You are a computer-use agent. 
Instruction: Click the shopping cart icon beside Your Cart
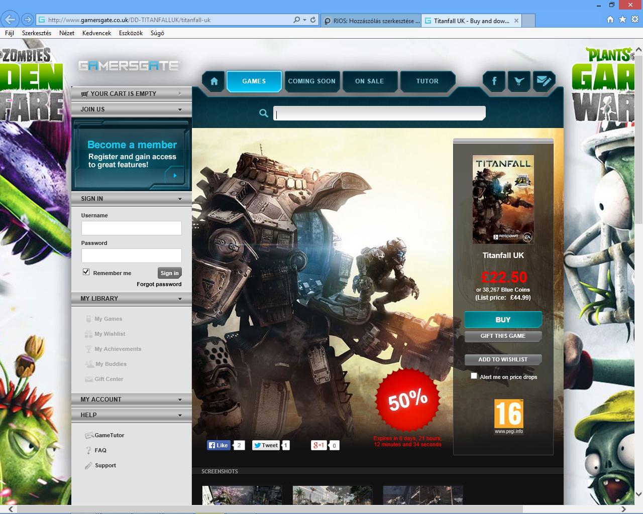pyautogui.click(x=84, y=94)
